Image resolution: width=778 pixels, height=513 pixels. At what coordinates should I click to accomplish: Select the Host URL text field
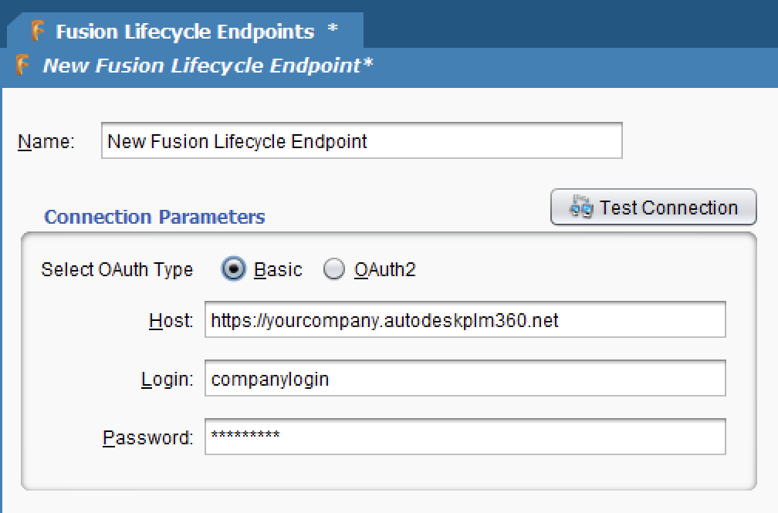pos(463,320)
